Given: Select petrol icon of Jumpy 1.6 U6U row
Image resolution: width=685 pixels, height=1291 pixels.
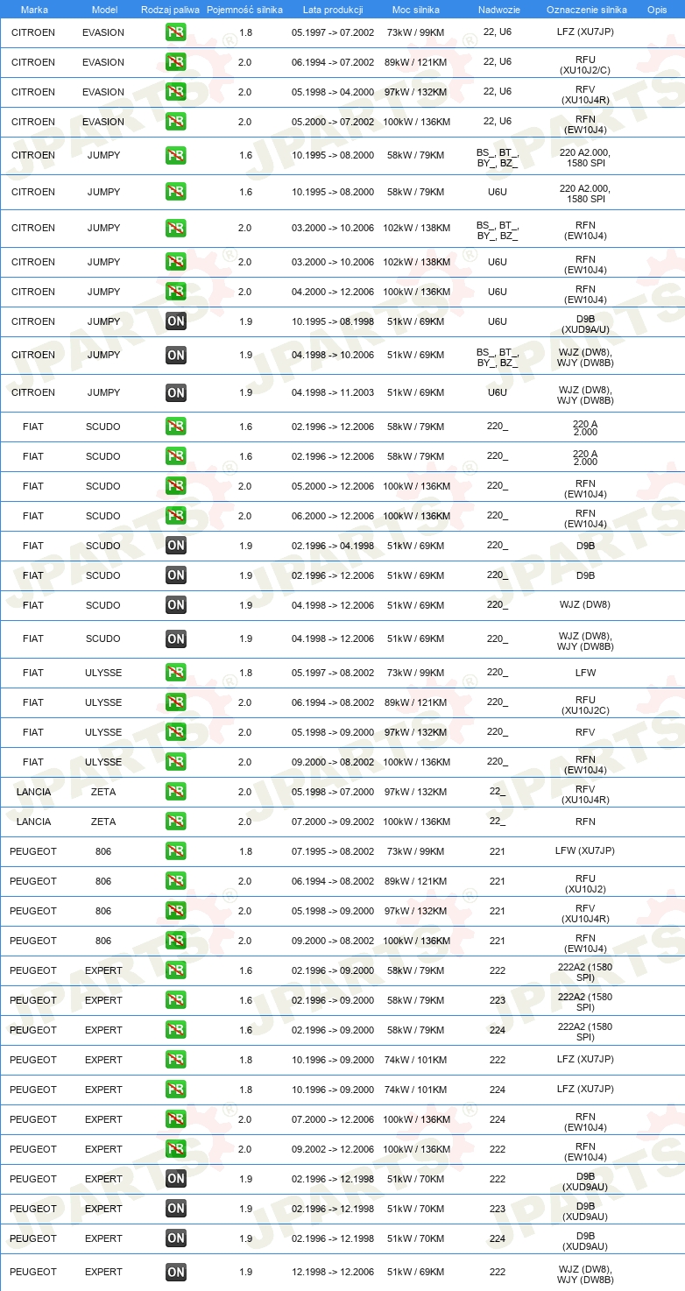Looking at the screenshot, I should [x=176, y=192].
